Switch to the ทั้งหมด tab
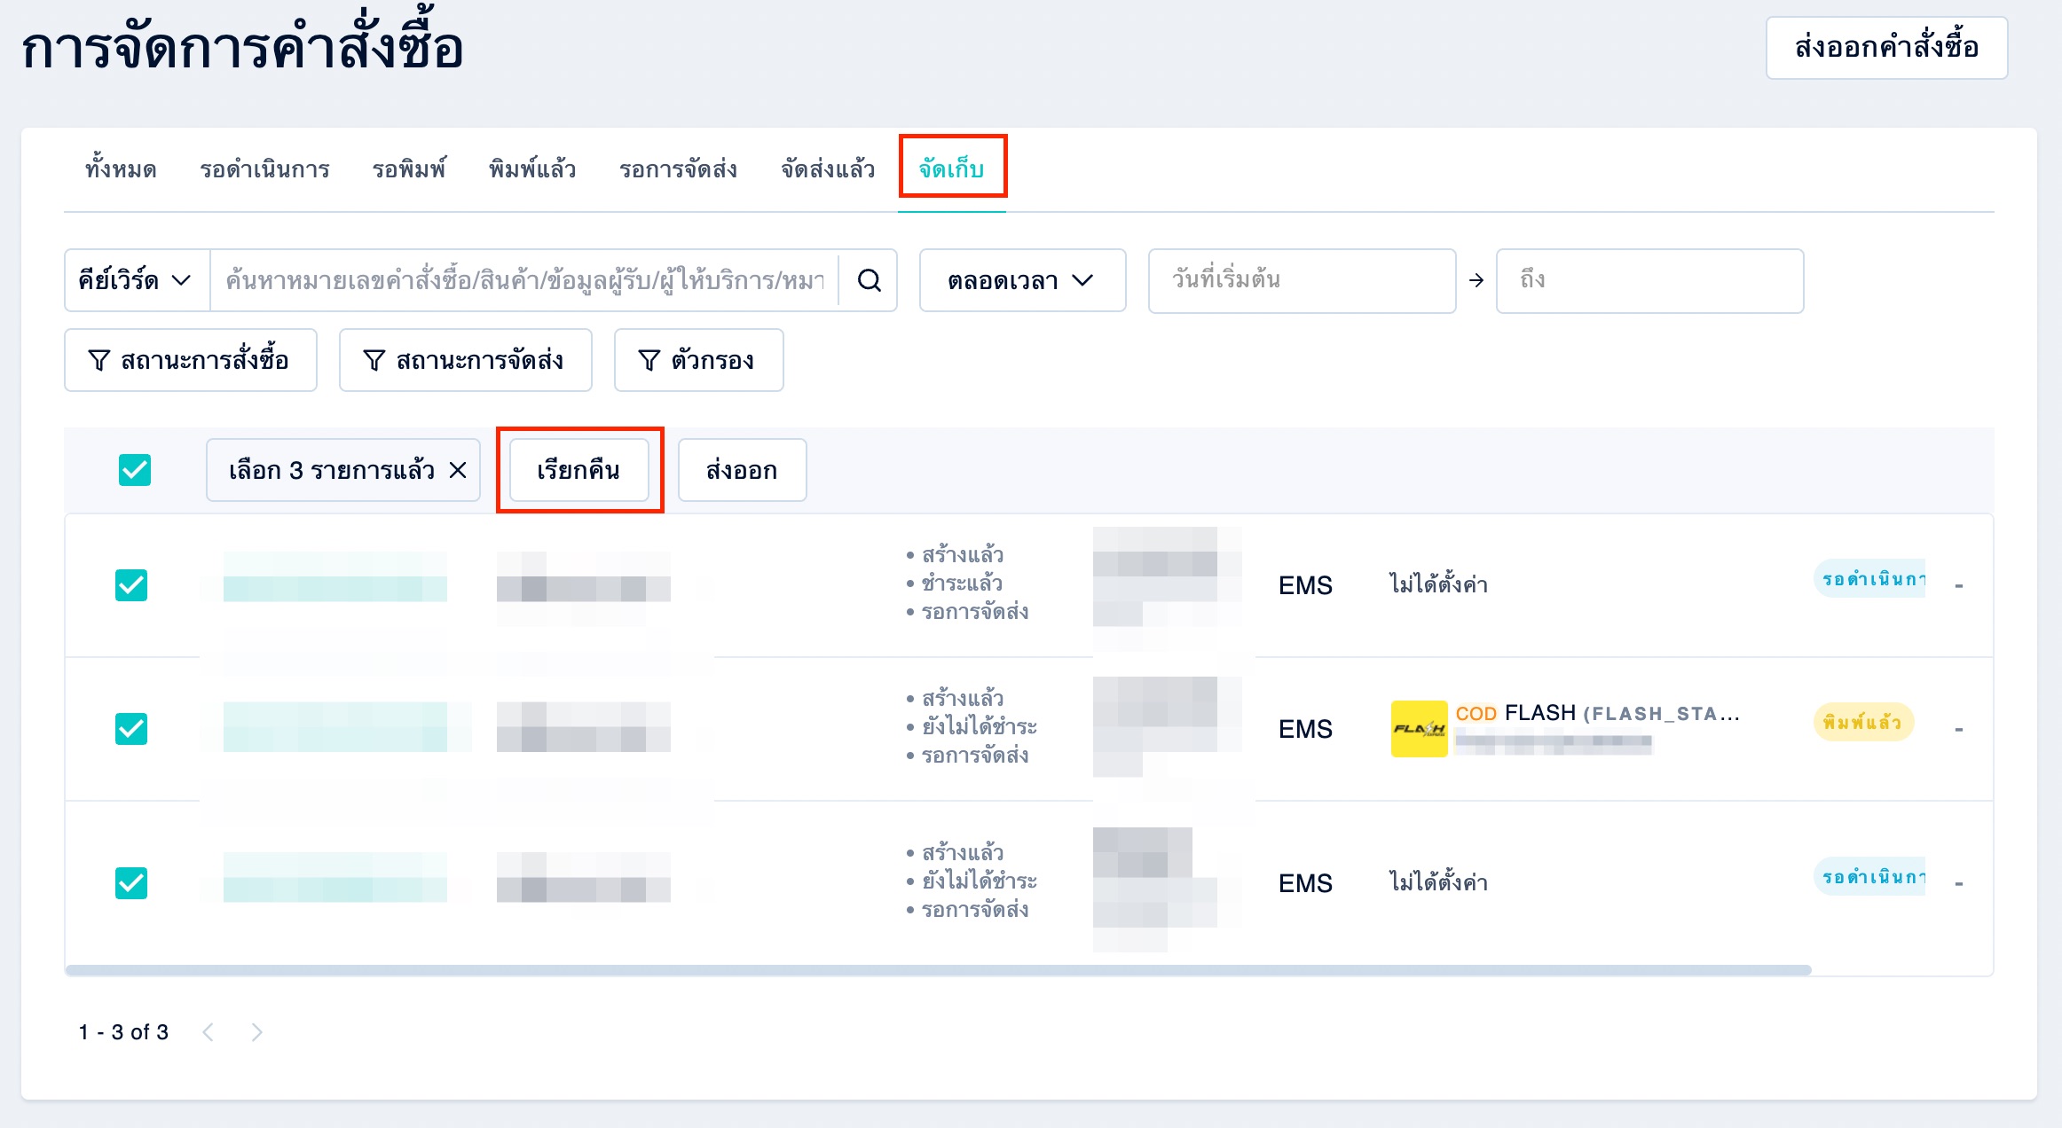The height and width of the screenshot is (1128, 2062). 121,168
